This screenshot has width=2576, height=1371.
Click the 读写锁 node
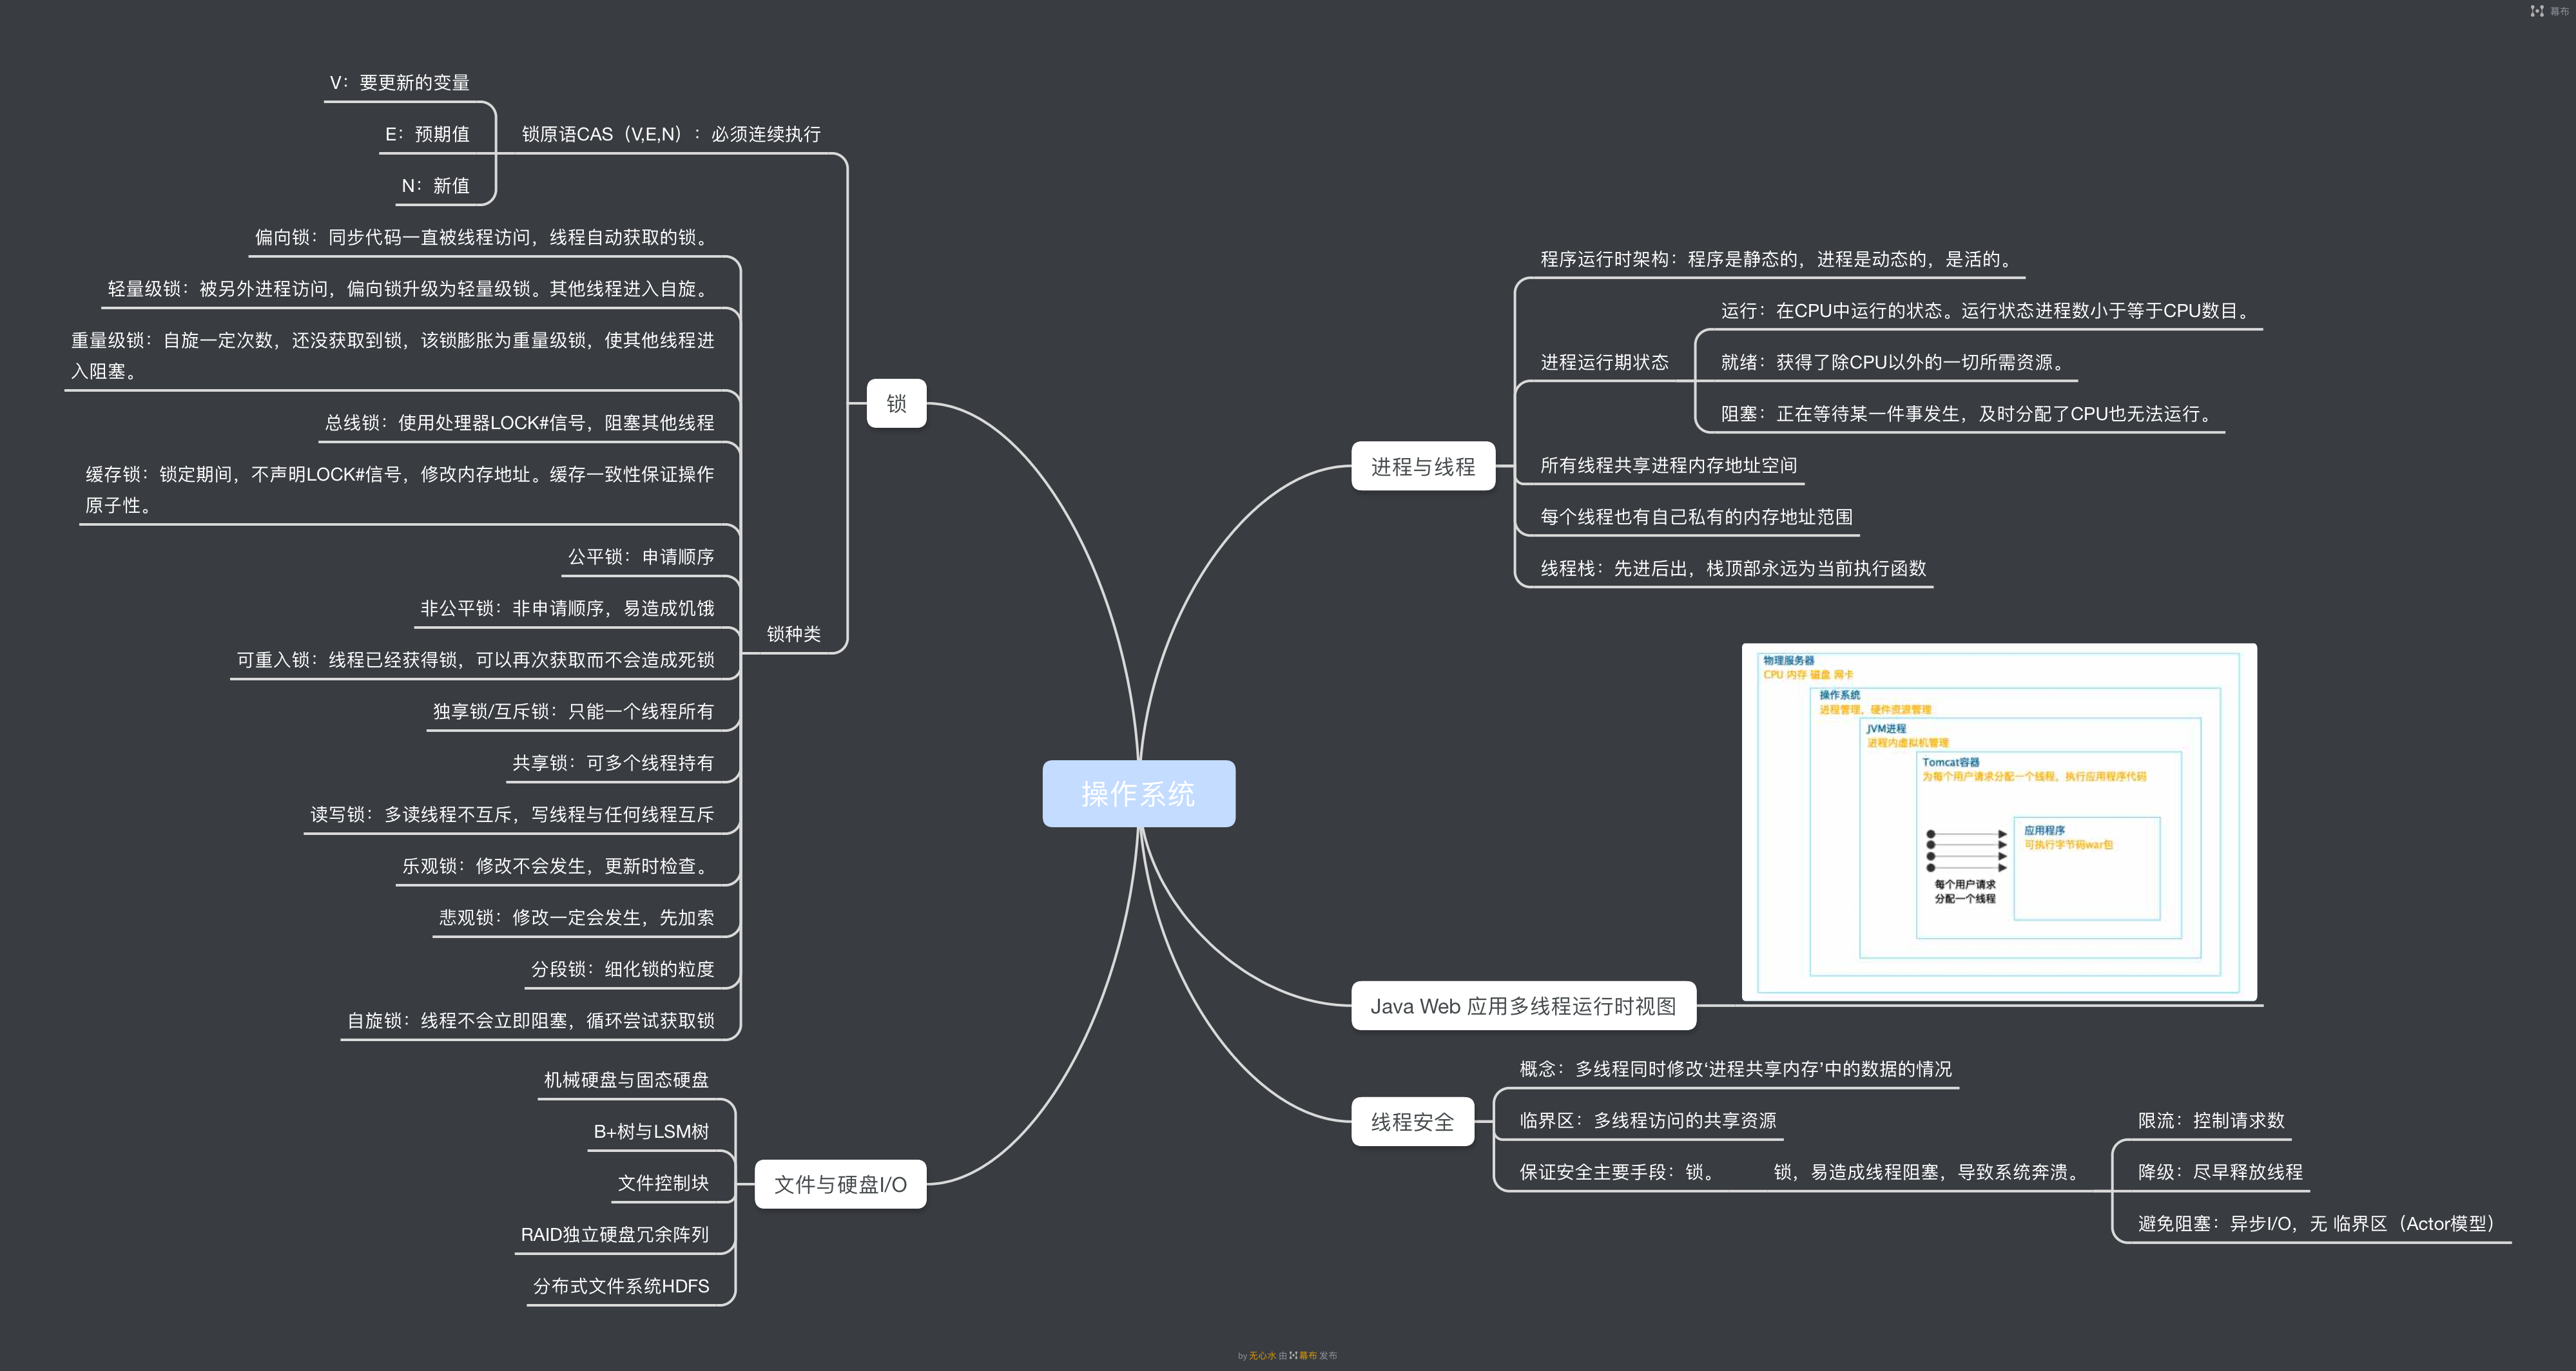click(512, 815)
